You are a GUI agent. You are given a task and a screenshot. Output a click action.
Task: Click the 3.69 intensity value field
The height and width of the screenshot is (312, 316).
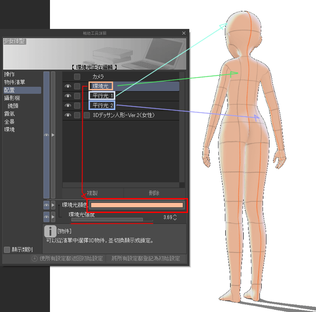pyautogui.click(x=168, y=217)
